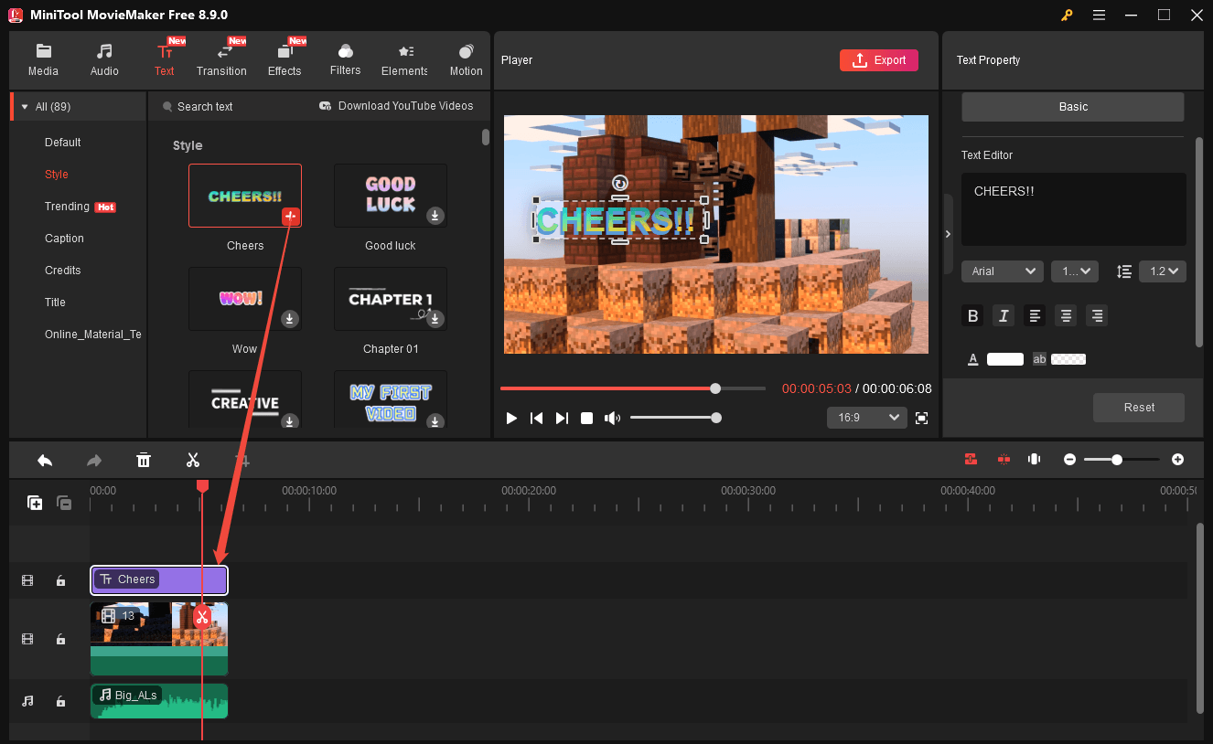Open the 1.2 line spacing dropdown

1163,271
